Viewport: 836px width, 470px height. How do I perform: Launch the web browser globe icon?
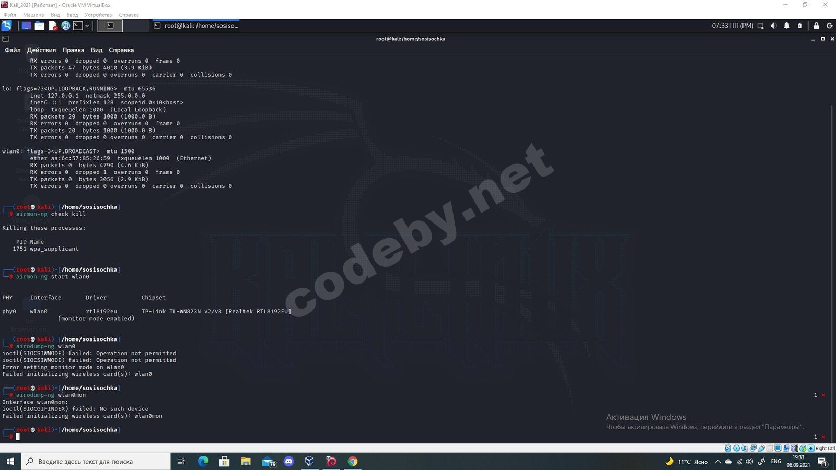click(x=66, y=26)
